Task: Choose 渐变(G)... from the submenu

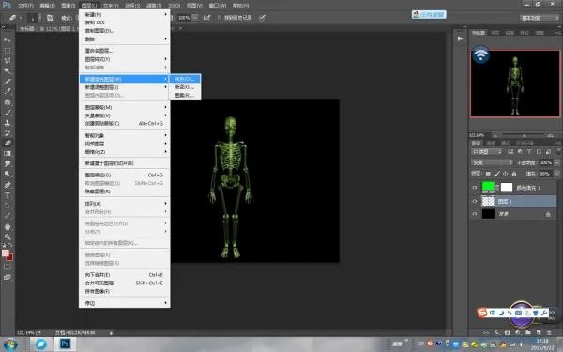Action: pos(185,87)
